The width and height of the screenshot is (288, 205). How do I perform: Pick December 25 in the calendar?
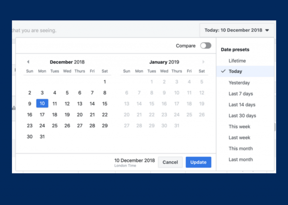[x=55, y=125]
